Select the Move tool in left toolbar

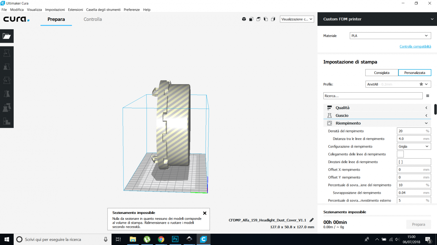click(x=7, y=53)
